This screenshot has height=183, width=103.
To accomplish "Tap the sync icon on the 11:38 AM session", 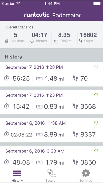I will 96,123.
